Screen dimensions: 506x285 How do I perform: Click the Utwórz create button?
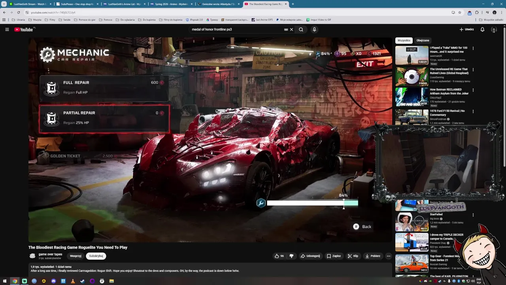tap(466, 29)
